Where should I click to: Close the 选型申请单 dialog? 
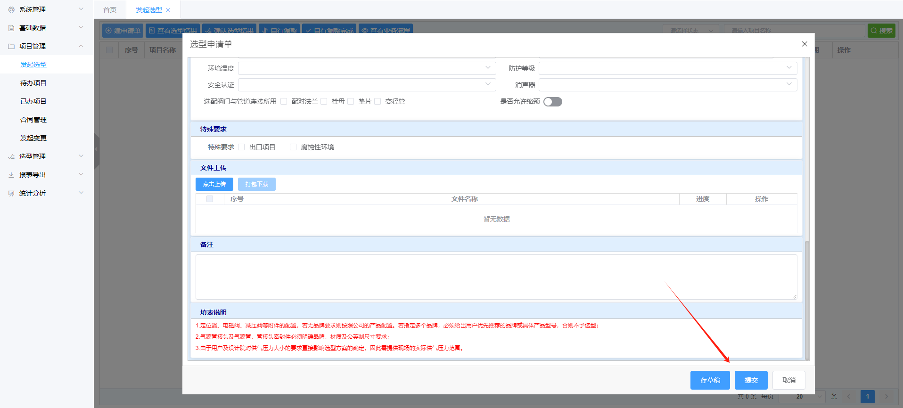click(804, 44)
